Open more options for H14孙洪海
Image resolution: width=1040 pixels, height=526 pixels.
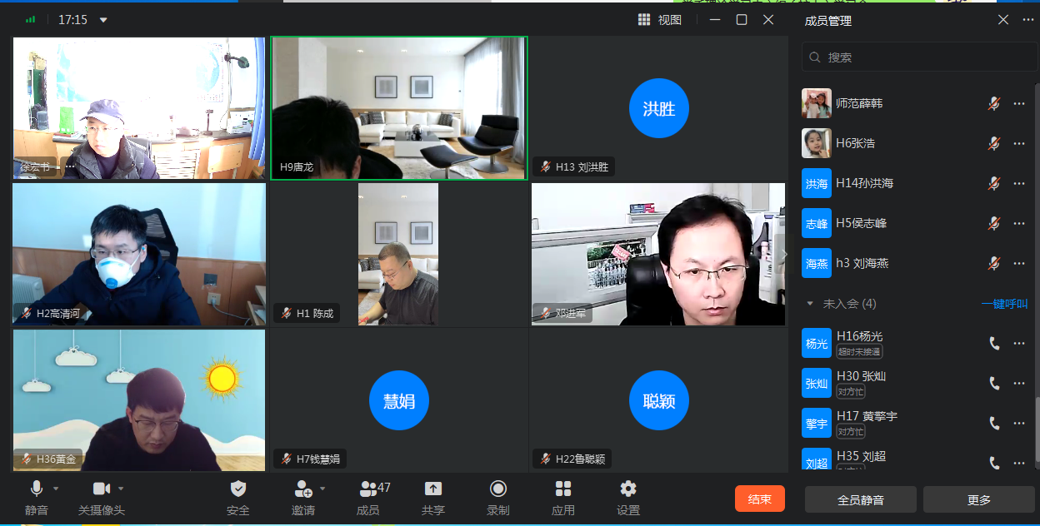(x=1018, y=183)
